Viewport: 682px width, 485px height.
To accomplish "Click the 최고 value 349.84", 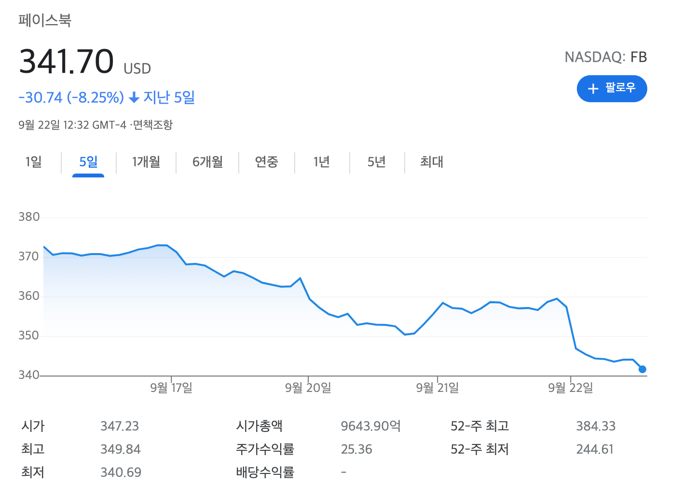I will 121,449.
